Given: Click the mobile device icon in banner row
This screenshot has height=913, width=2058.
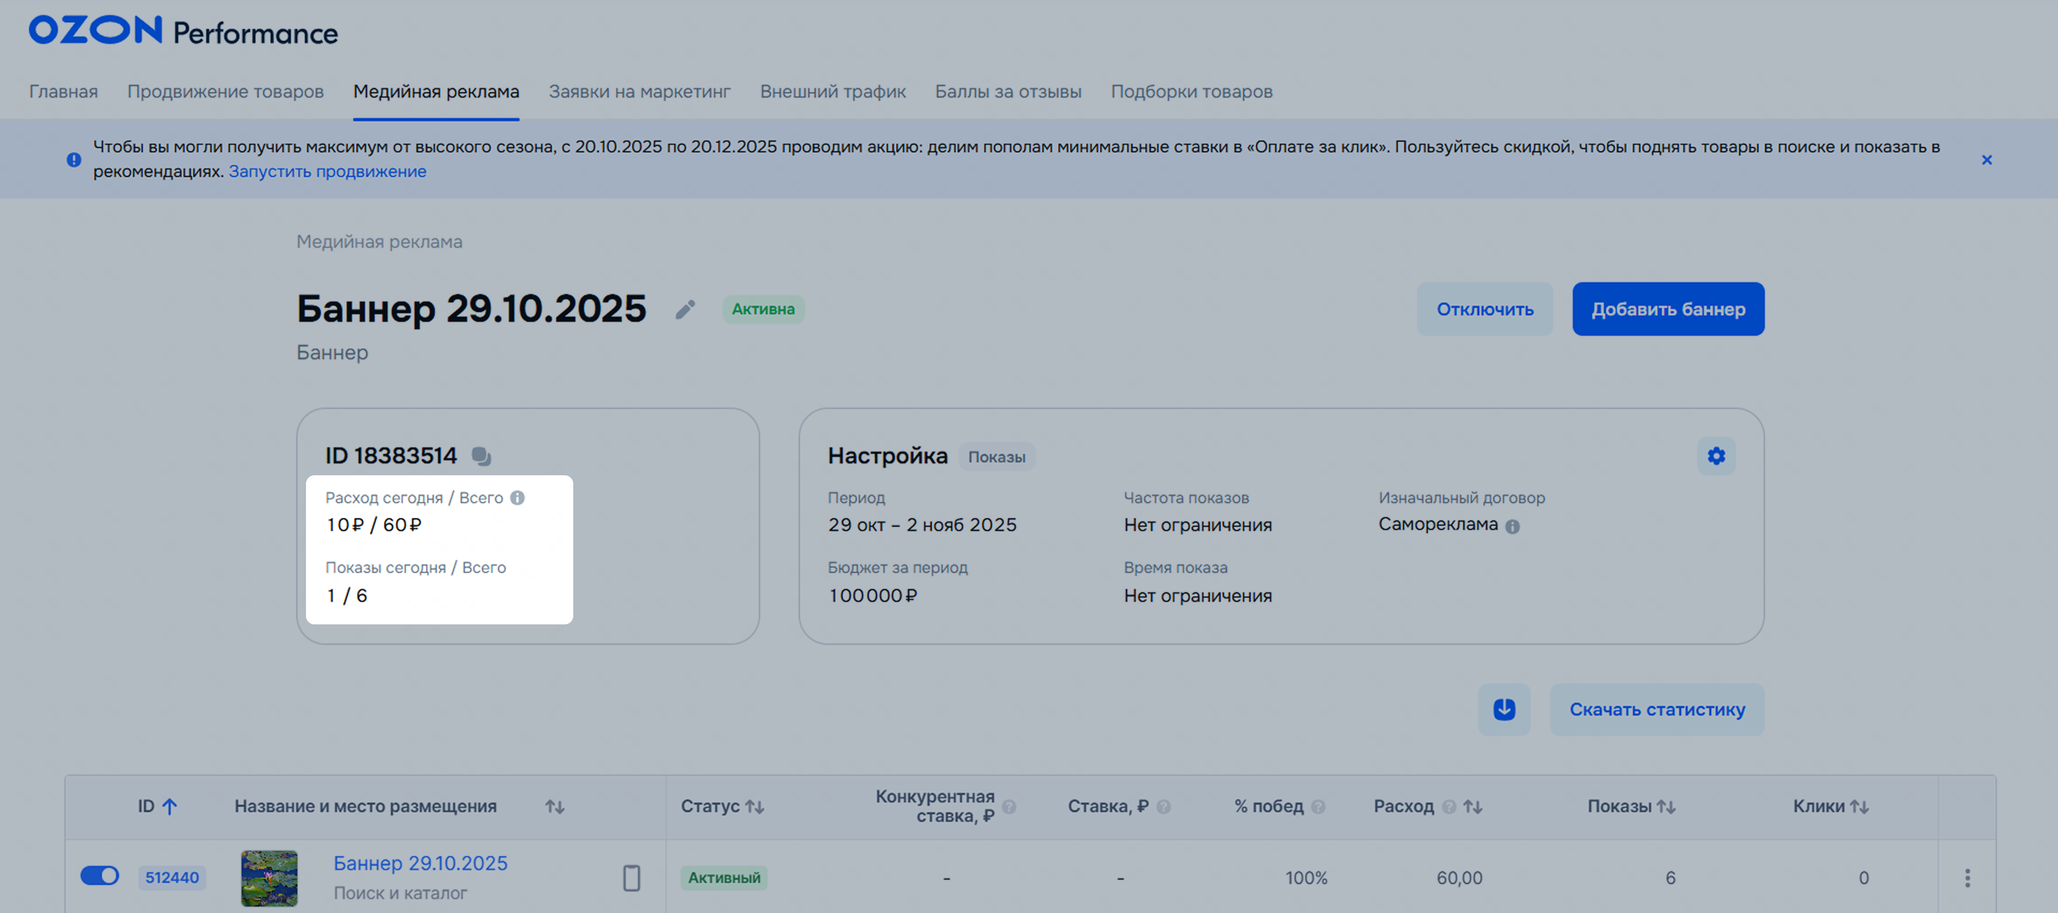Looking at the screenshot, I should click(x=631, y=878).
